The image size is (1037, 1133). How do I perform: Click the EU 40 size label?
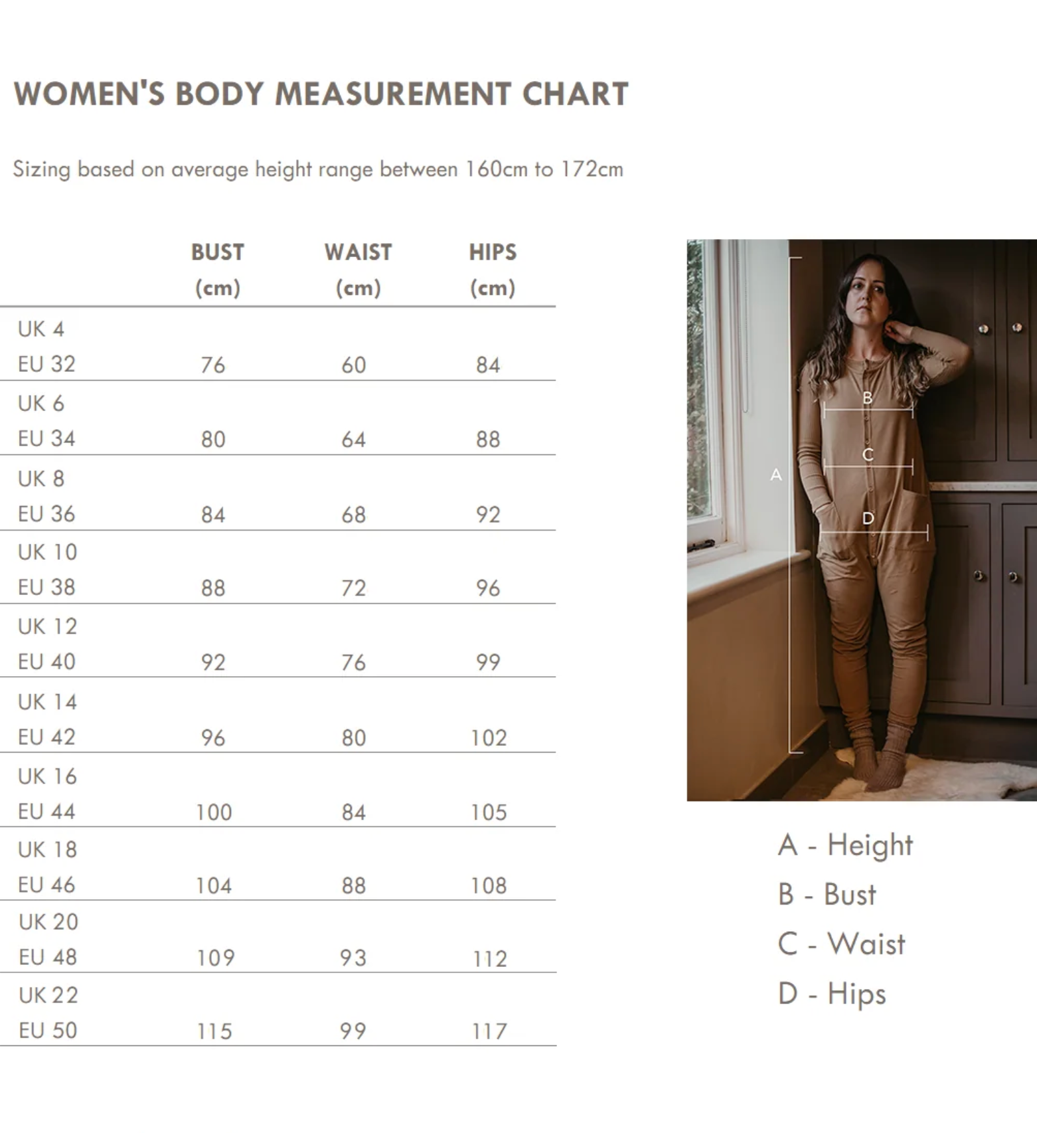coord(46,661)
